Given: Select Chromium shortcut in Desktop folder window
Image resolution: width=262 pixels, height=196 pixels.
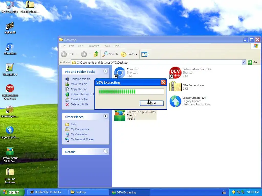Looking at the screenshot, I should point(126,72).
